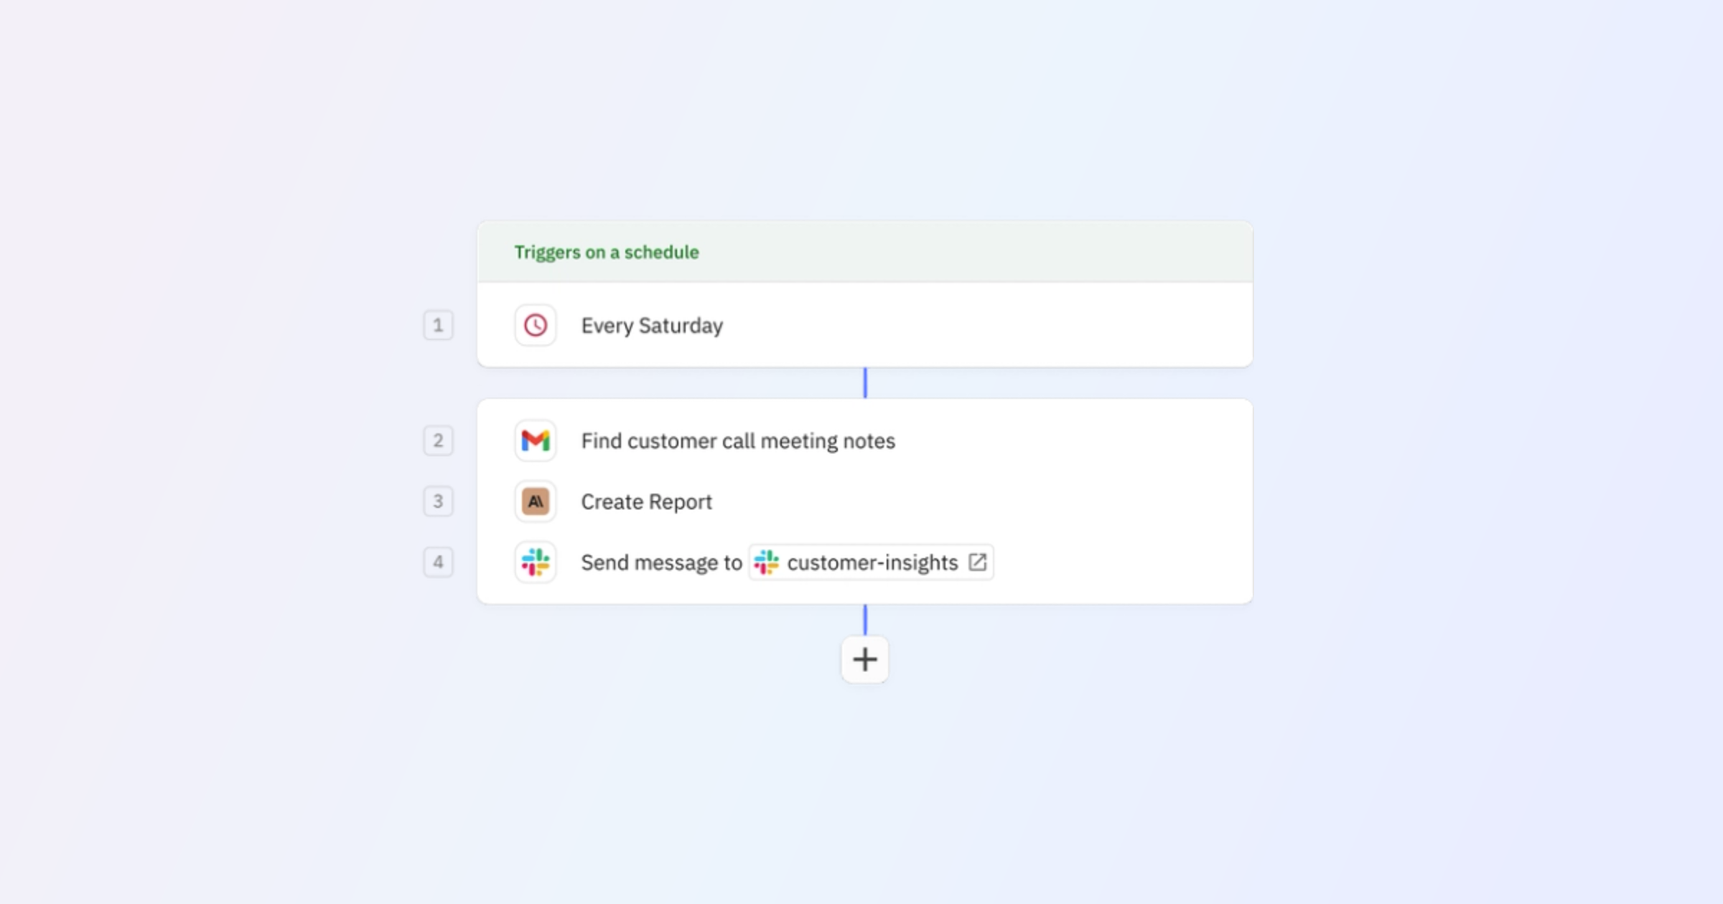Screen dimensions: 1723x904
Task: Select the step 3 number badge
Action: (x=438, y=502)
